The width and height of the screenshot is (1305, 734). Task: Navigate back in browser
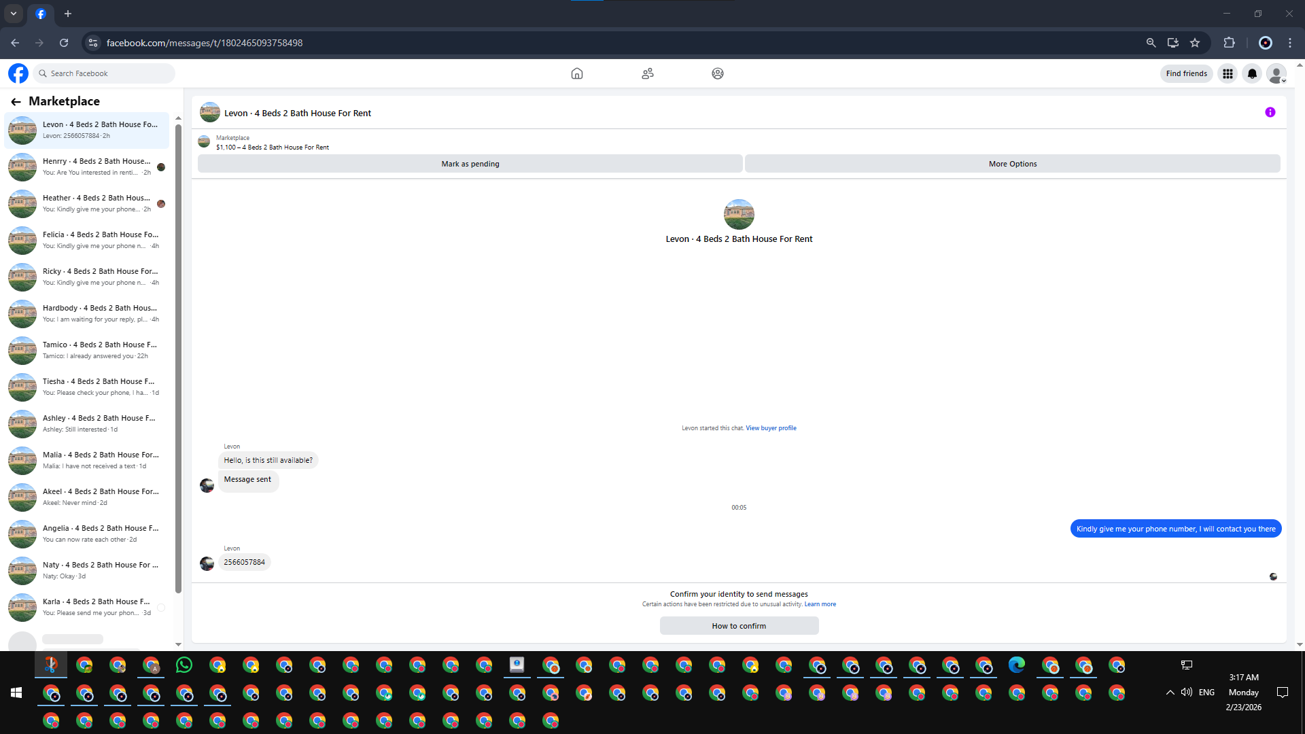pos(15,43)
